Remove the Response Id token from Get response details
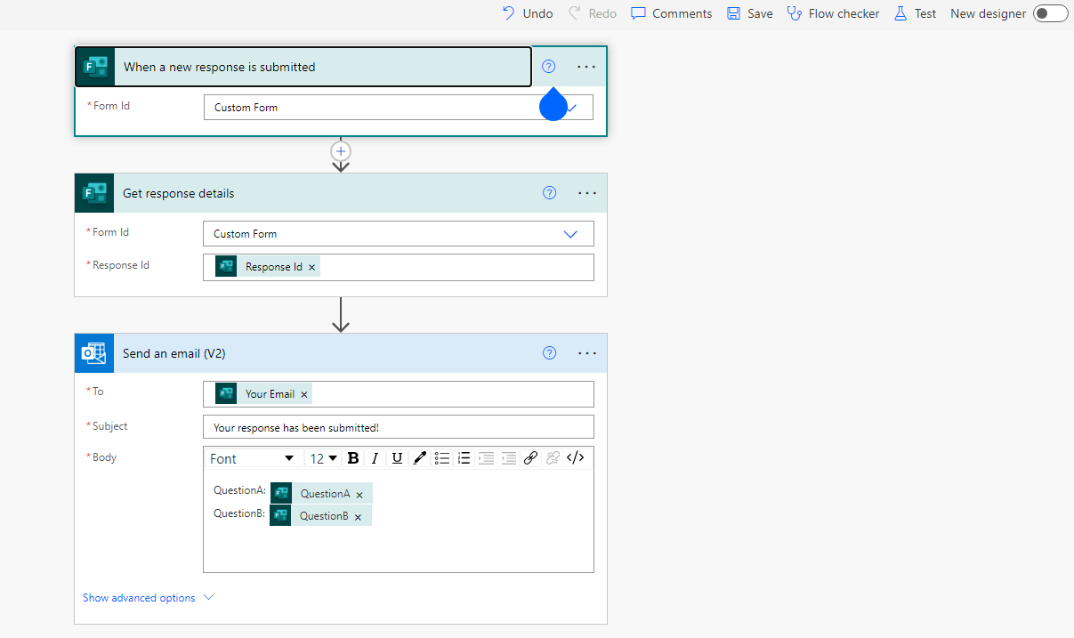The height and width of the screenshot is (638, 1074). (x=312, y=266)
